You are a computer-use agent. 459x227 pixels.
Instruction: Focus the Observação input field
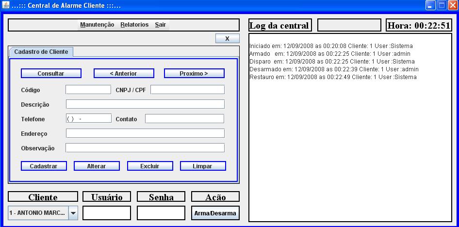(x=145, y=148)
